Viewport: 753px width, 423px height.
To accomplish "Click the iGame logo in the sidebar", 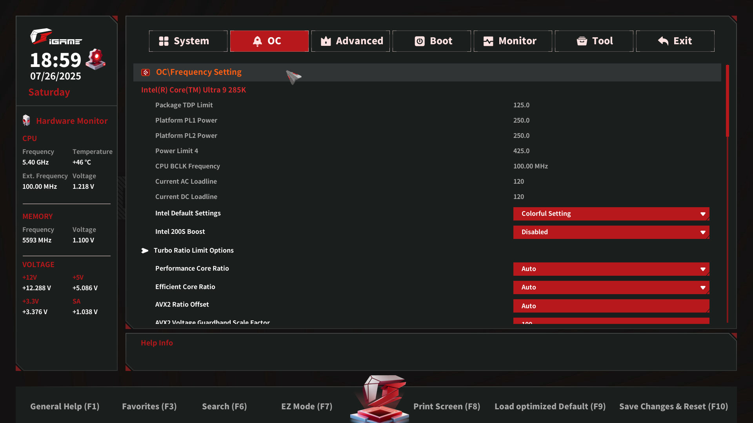I will (56, 36).
